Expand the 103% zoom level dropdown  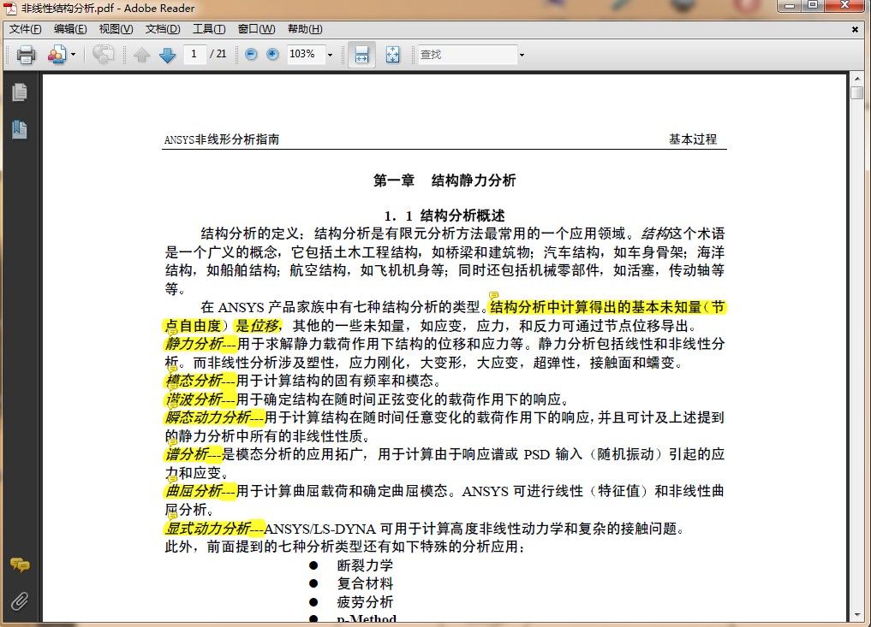click(330, 55)
